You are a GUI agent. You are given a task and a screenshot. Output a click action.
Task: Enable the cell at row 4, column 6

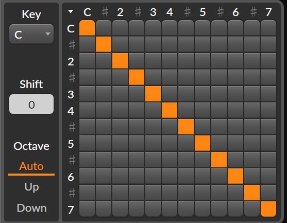point(235,110)
